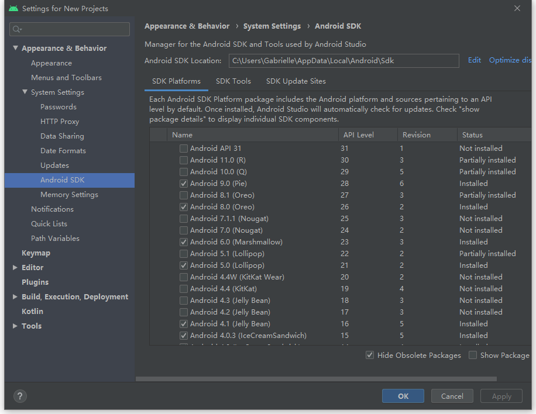Expand the Editor settings section
The height and width of the screenshot is (414, 536).
coord(15,268)
